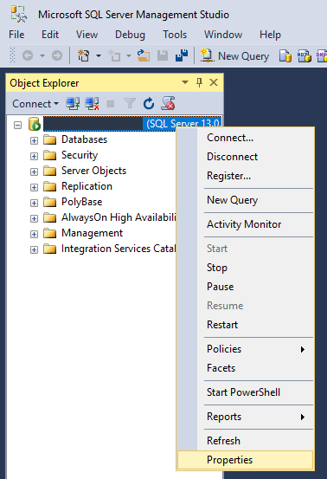Image resolution: width=327 pixels, height=479 pixels.
Task: Click the PolyBase folder icon
Action: click(x=49, y=202)
